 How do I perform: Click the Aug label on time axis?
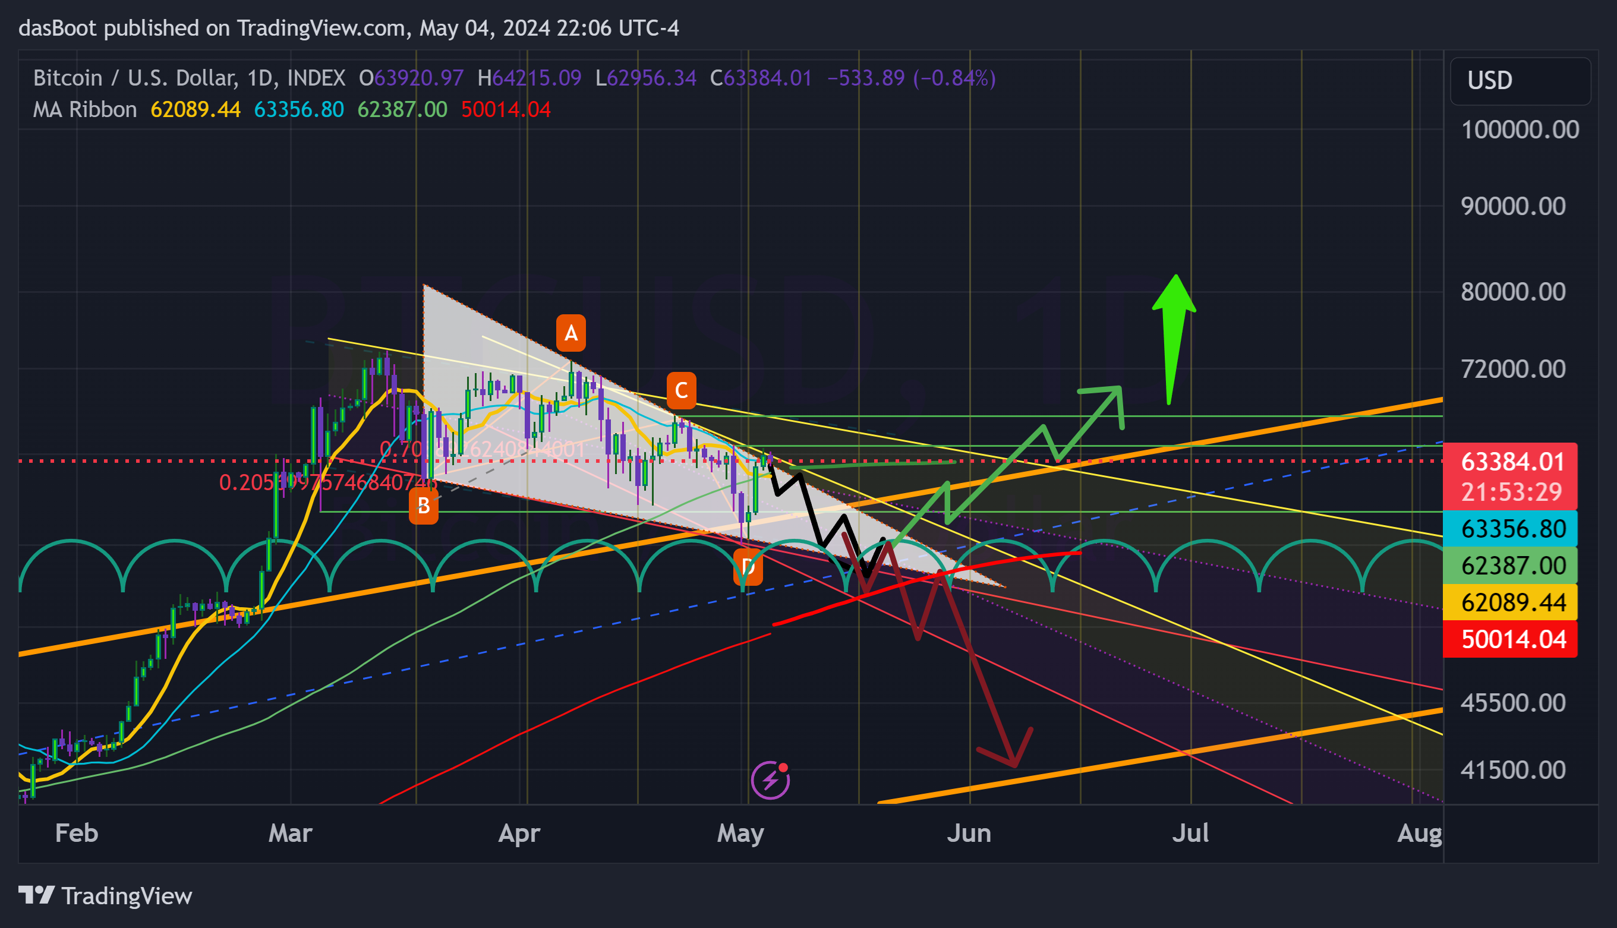(1420, 833)
